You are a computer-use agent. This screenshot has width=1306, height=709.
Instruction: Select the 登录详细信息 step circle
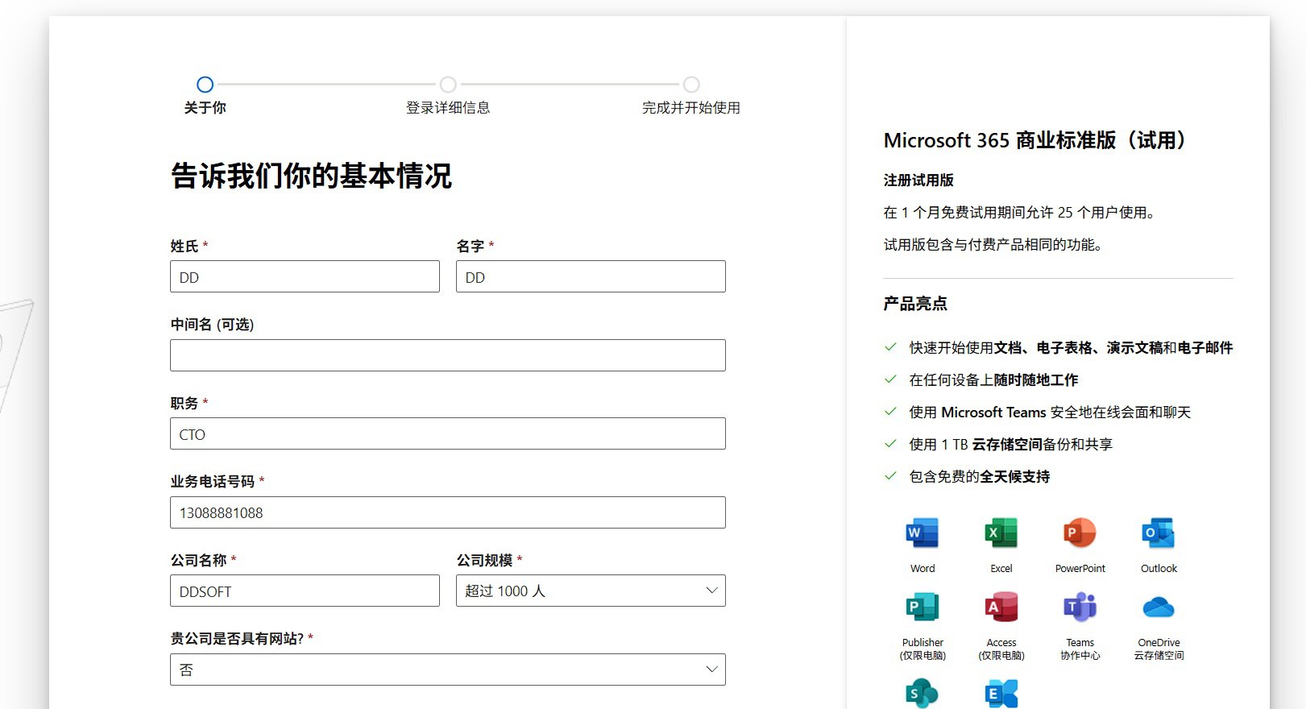pyautogui.click(x=448, y=85)
